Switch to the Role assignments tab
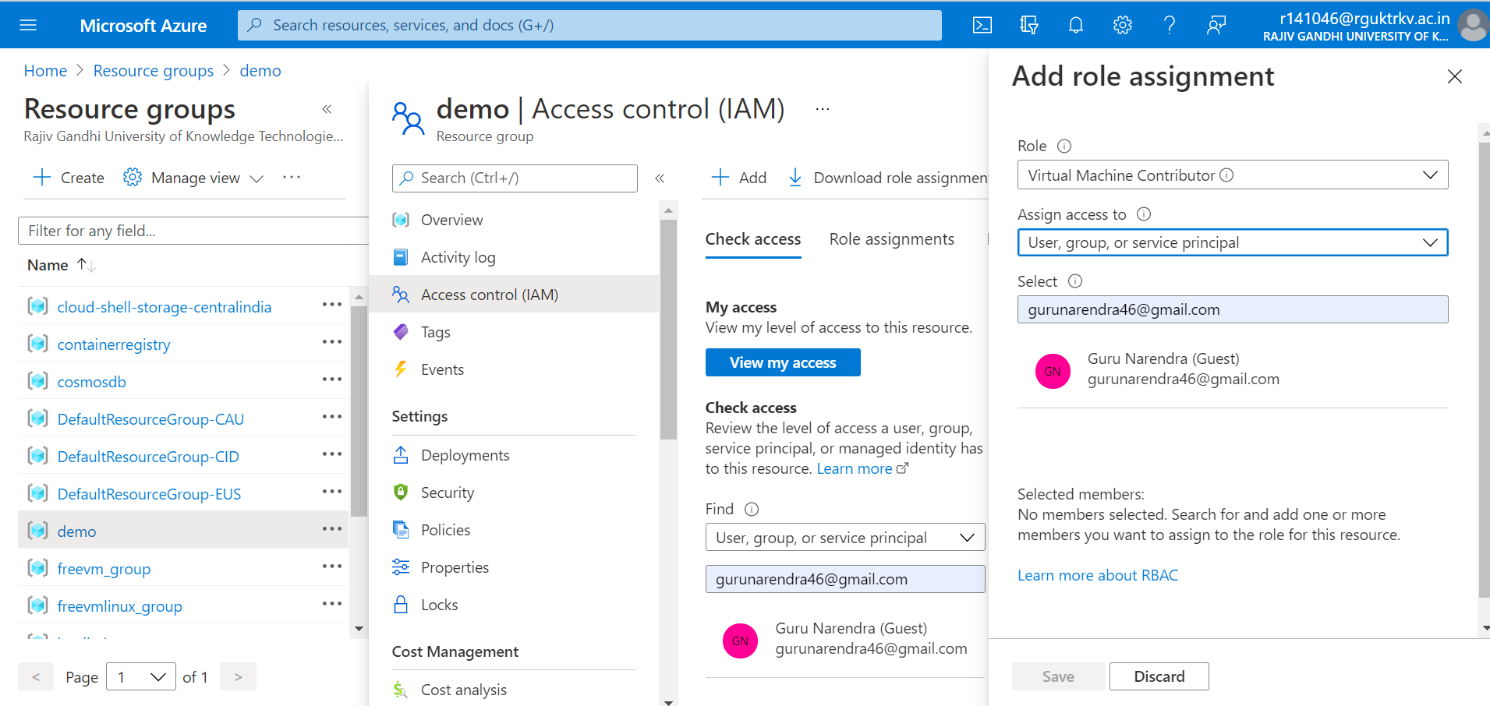This screenshot has width=1490, height=706. 892,238
